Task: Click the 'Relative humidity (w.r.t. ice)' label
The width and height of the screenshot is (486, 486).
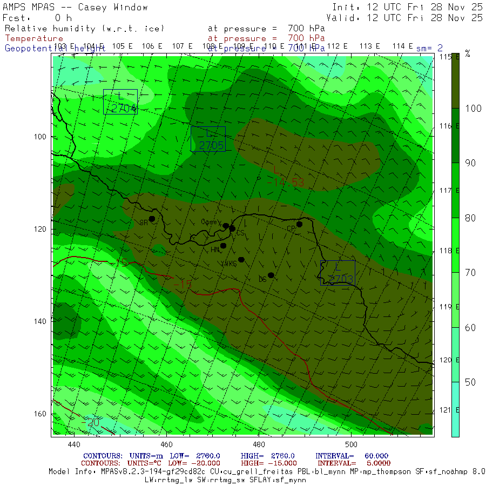Action: click(84, 29)
